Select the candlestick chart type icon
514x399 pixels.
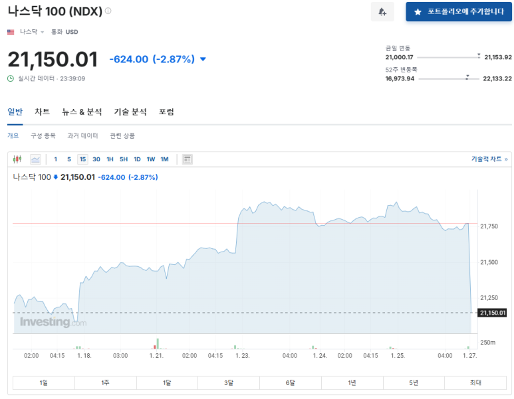coord(17,159)
